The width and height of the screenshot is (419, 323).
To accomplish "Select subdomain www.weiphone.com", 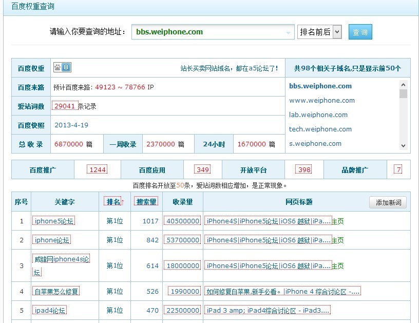I will tap(322, 101).
